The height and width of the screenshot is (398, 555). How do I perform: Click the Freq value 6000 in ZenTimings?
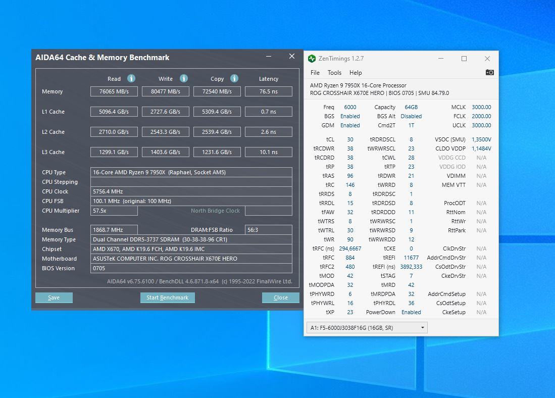[350, 107]
